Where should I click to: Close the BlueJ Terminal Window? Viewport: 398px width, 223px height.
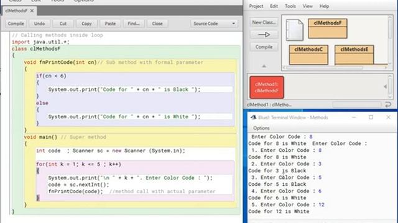[388, 117]
